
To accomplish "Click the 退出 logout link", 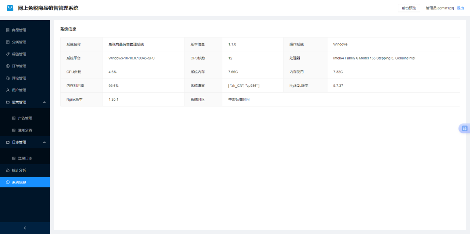I will point(460,8).
